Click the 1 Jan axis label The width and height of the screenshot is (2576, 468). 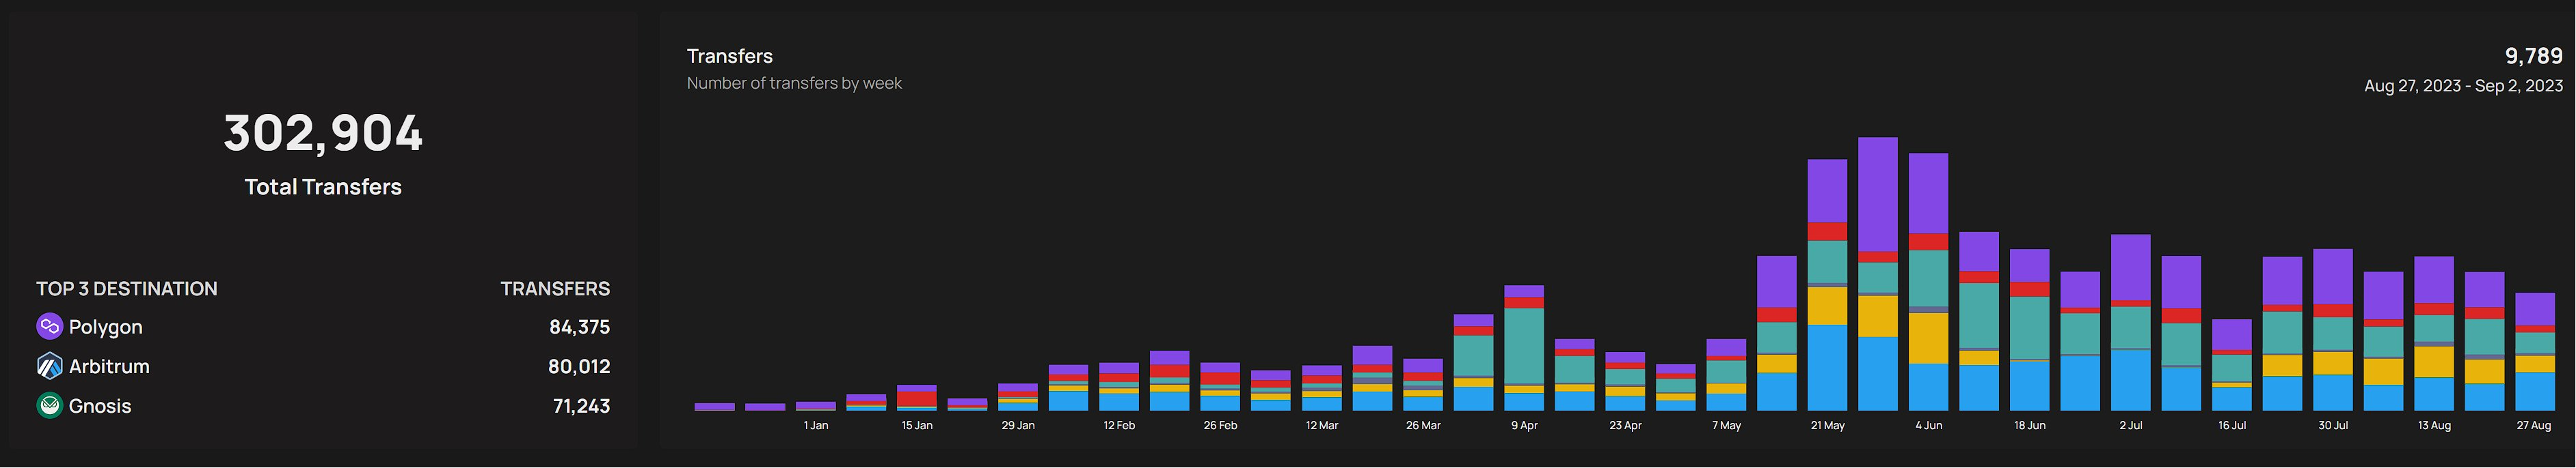point(815,425)
